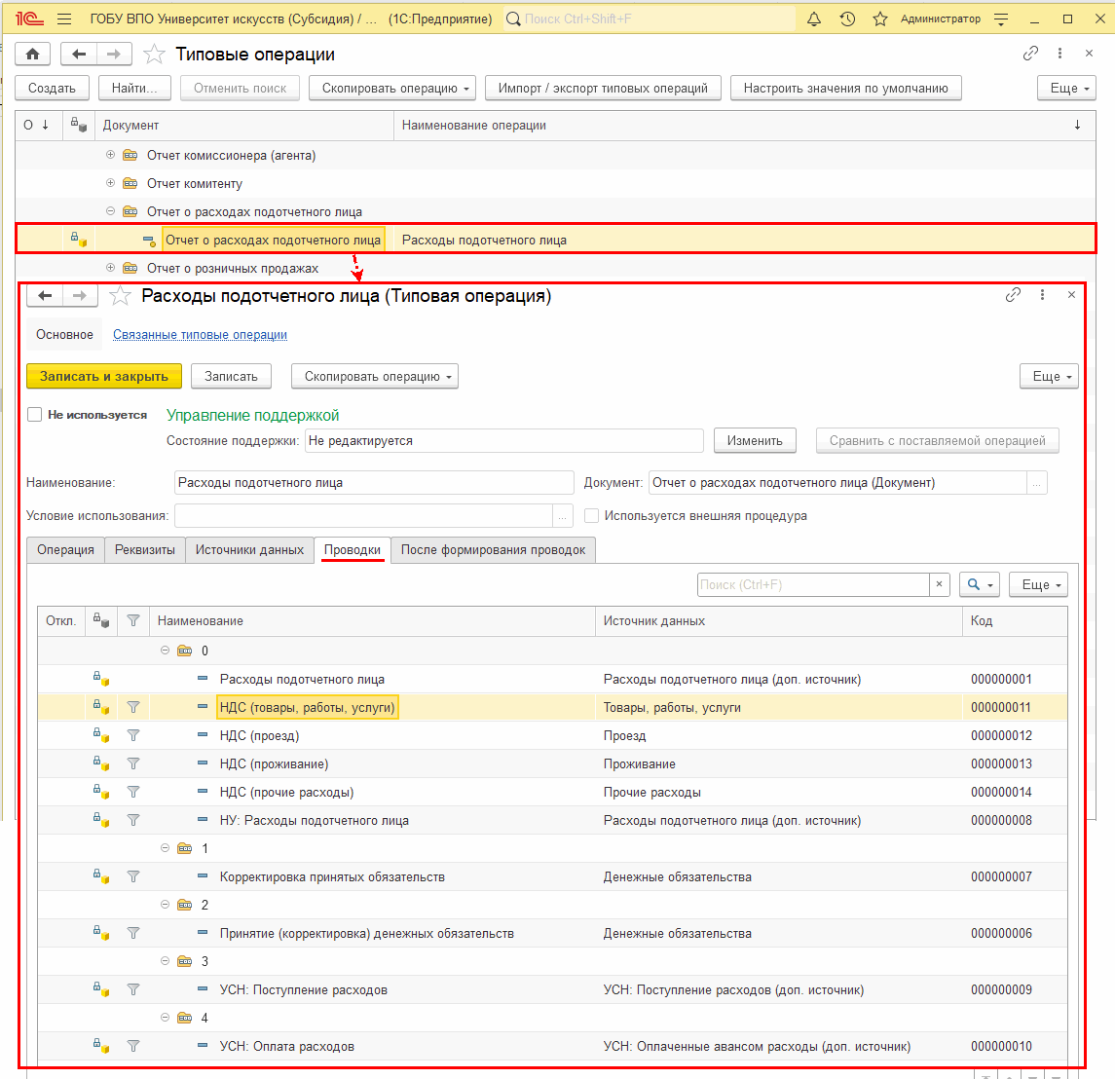Image resolution: width=1115 pixels, height=1079 pixels.
Task: Open the history clock icon
Action: point(847,19)
